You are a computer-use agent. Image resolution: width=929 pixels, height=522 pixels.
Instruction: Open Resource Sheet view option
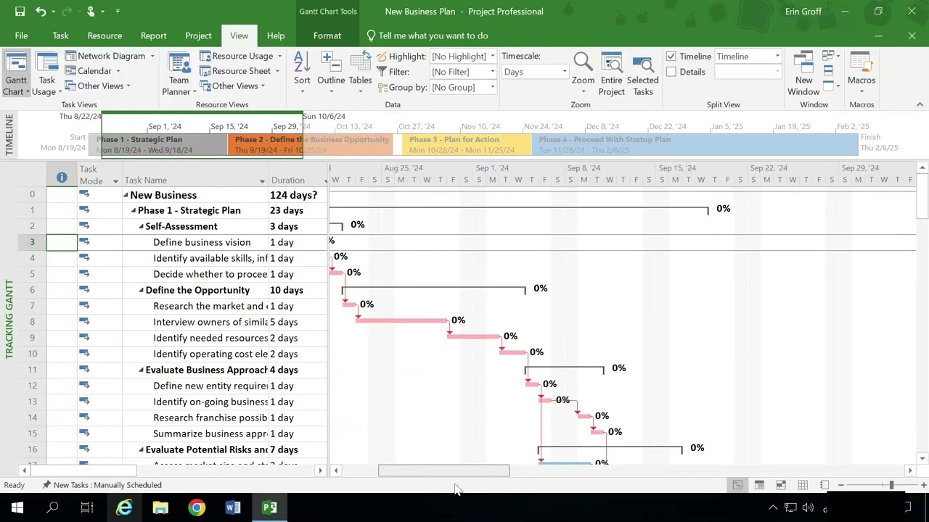click(x=240, y=71)
